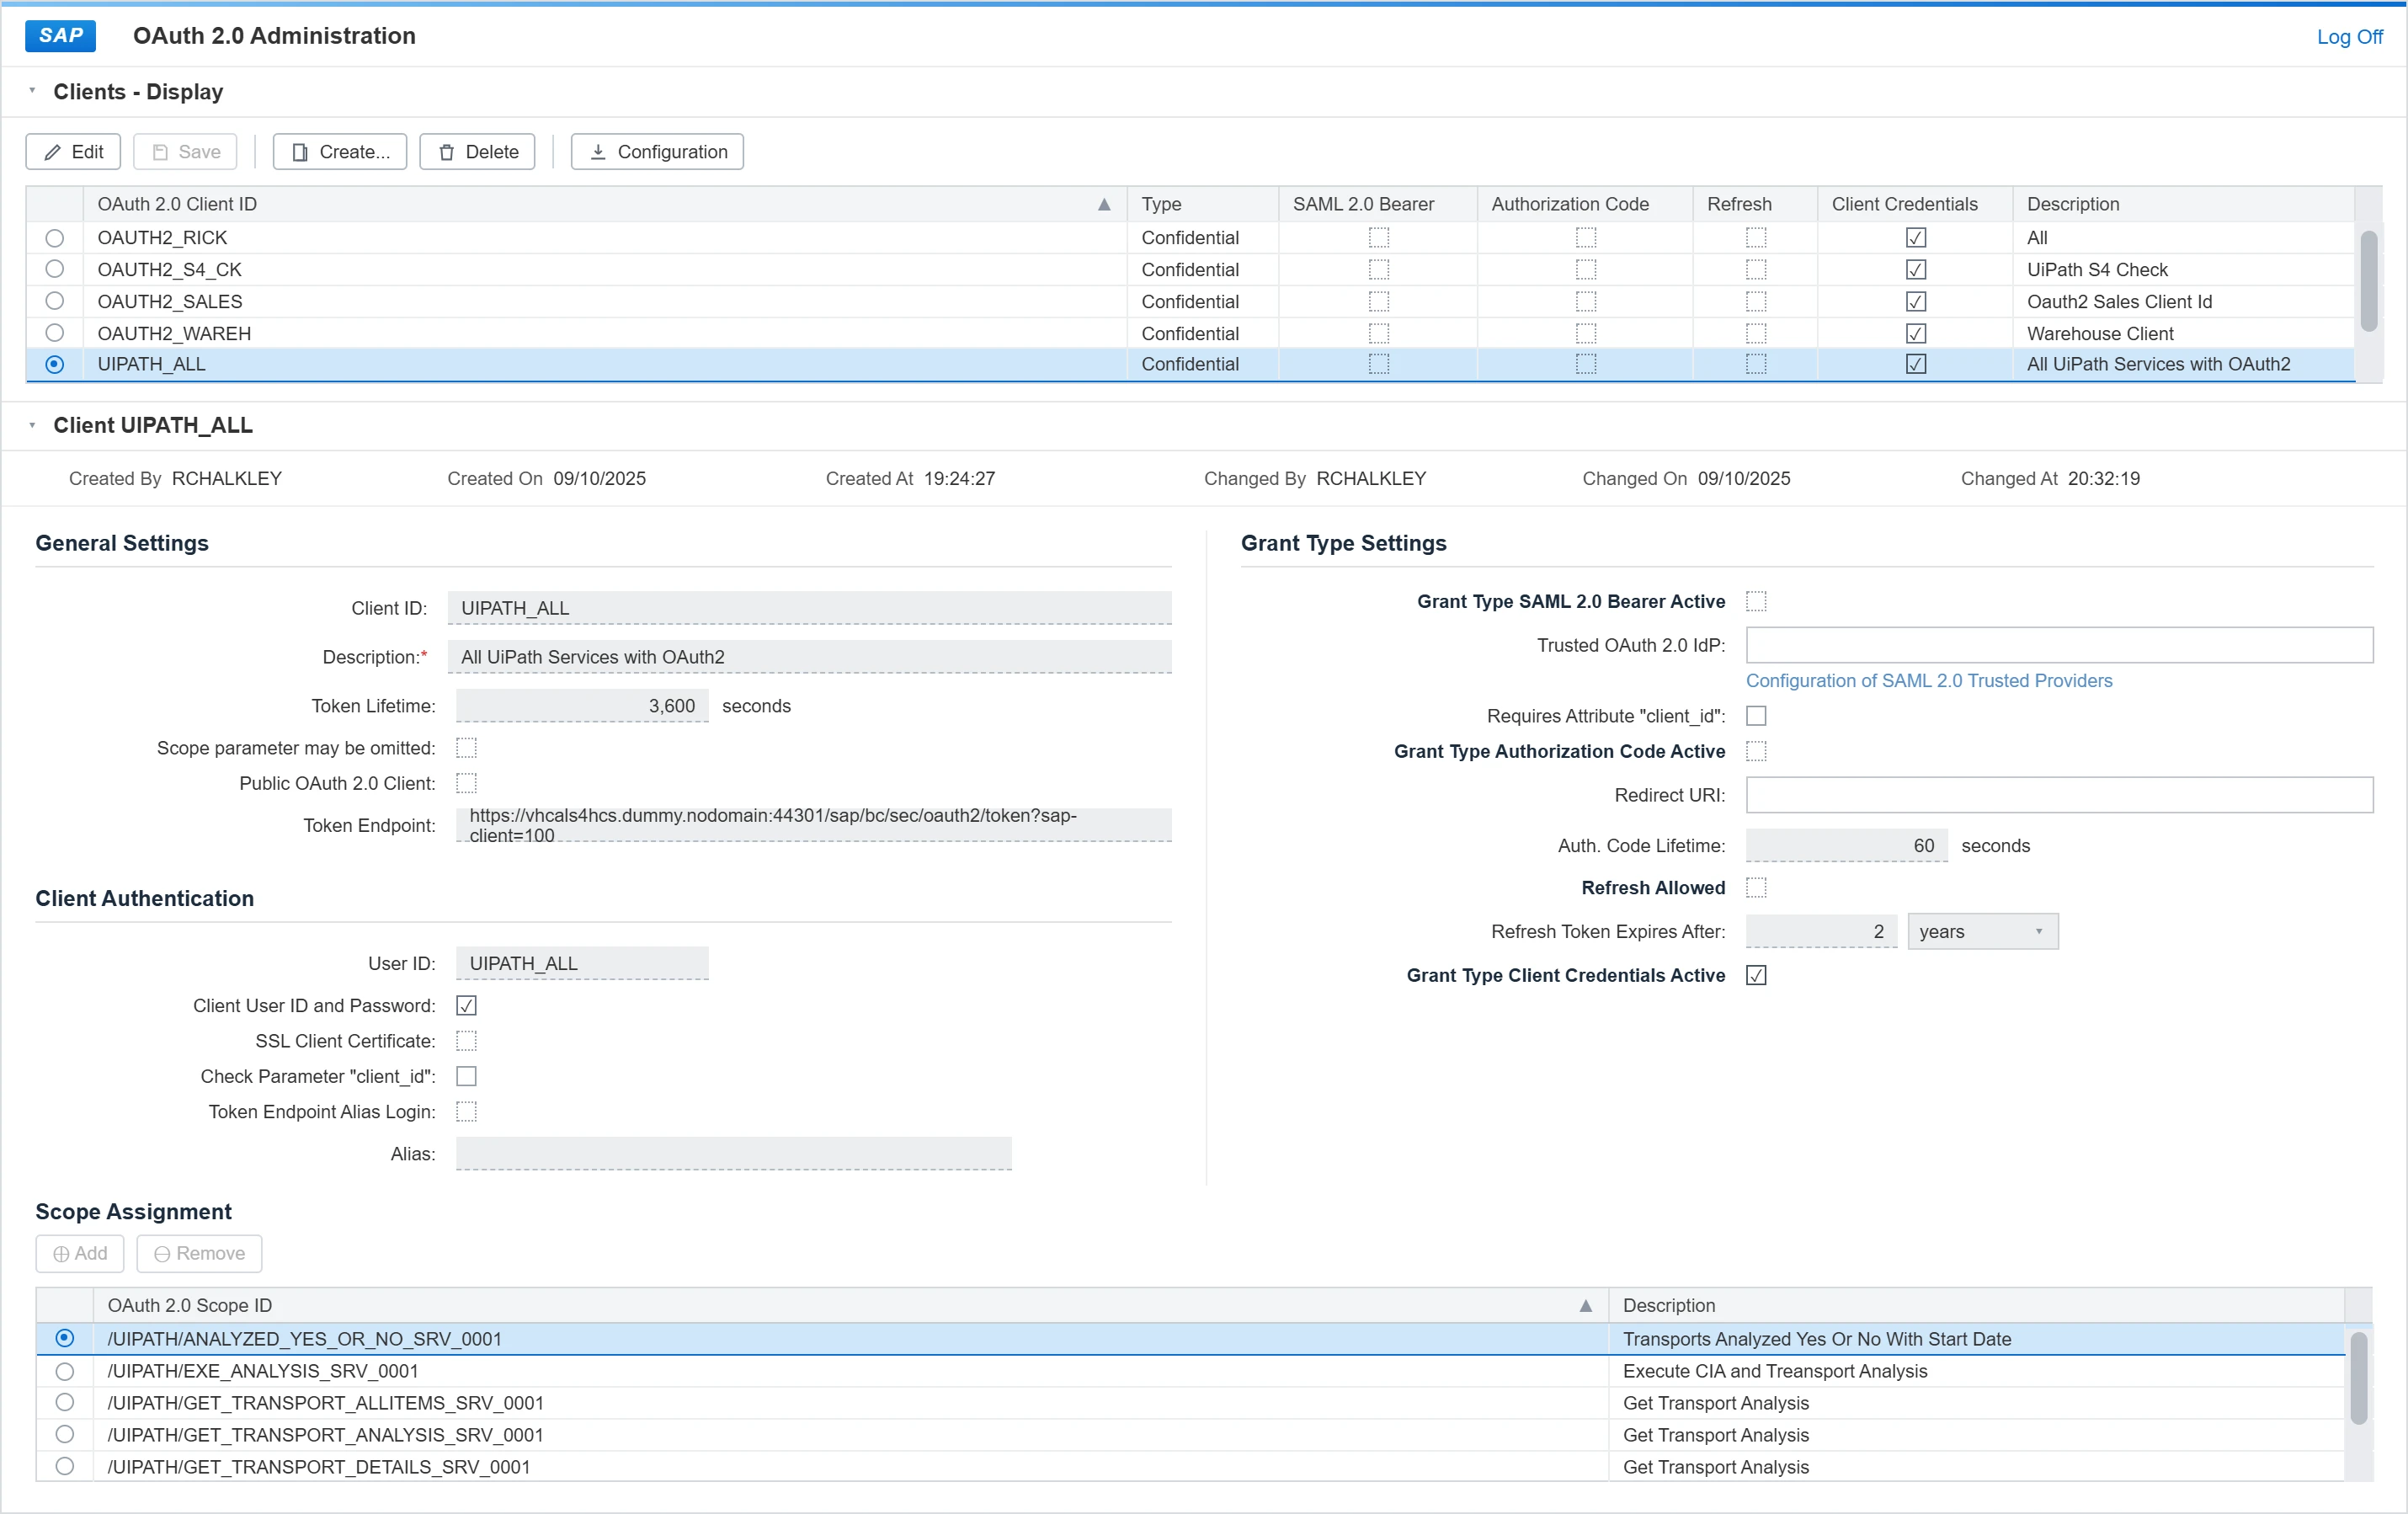Delete the selected client
The height and width of the screenshot is (1514, 2408).
coord(478,152)
